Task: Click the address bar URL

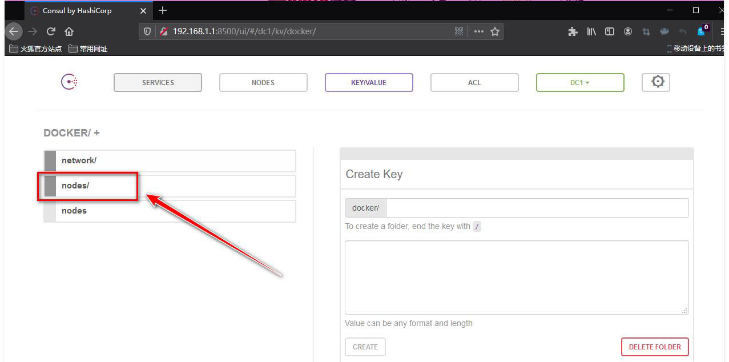Action: tap(244, 31)
